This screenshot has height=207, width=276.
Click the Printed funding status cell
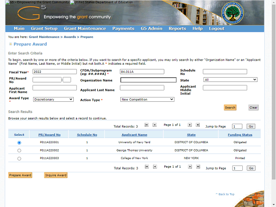coord(240,158)
